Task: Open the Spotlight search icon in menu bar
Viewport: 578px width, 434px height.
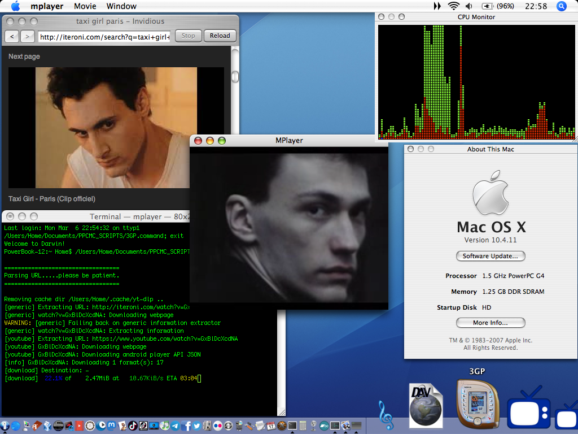Action: tap(562, 6)
